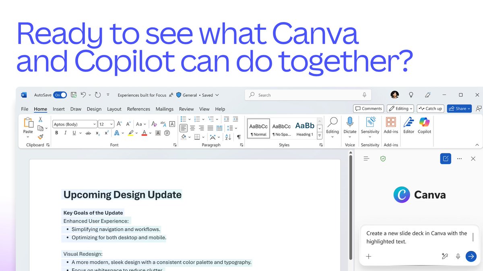Click the paragraph shading bucket
Viewport: 483px width, 271px height.
(x=184, y=137)
